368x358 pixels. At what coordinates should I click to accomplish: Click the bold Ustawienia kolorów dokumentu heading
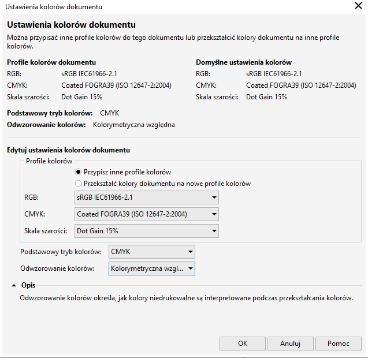pos(71,25)
